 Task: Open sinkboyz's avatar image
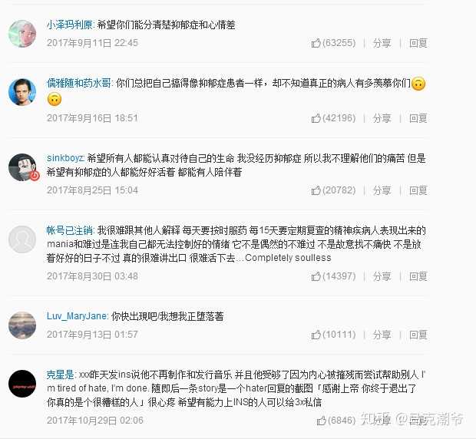[22, 167]
